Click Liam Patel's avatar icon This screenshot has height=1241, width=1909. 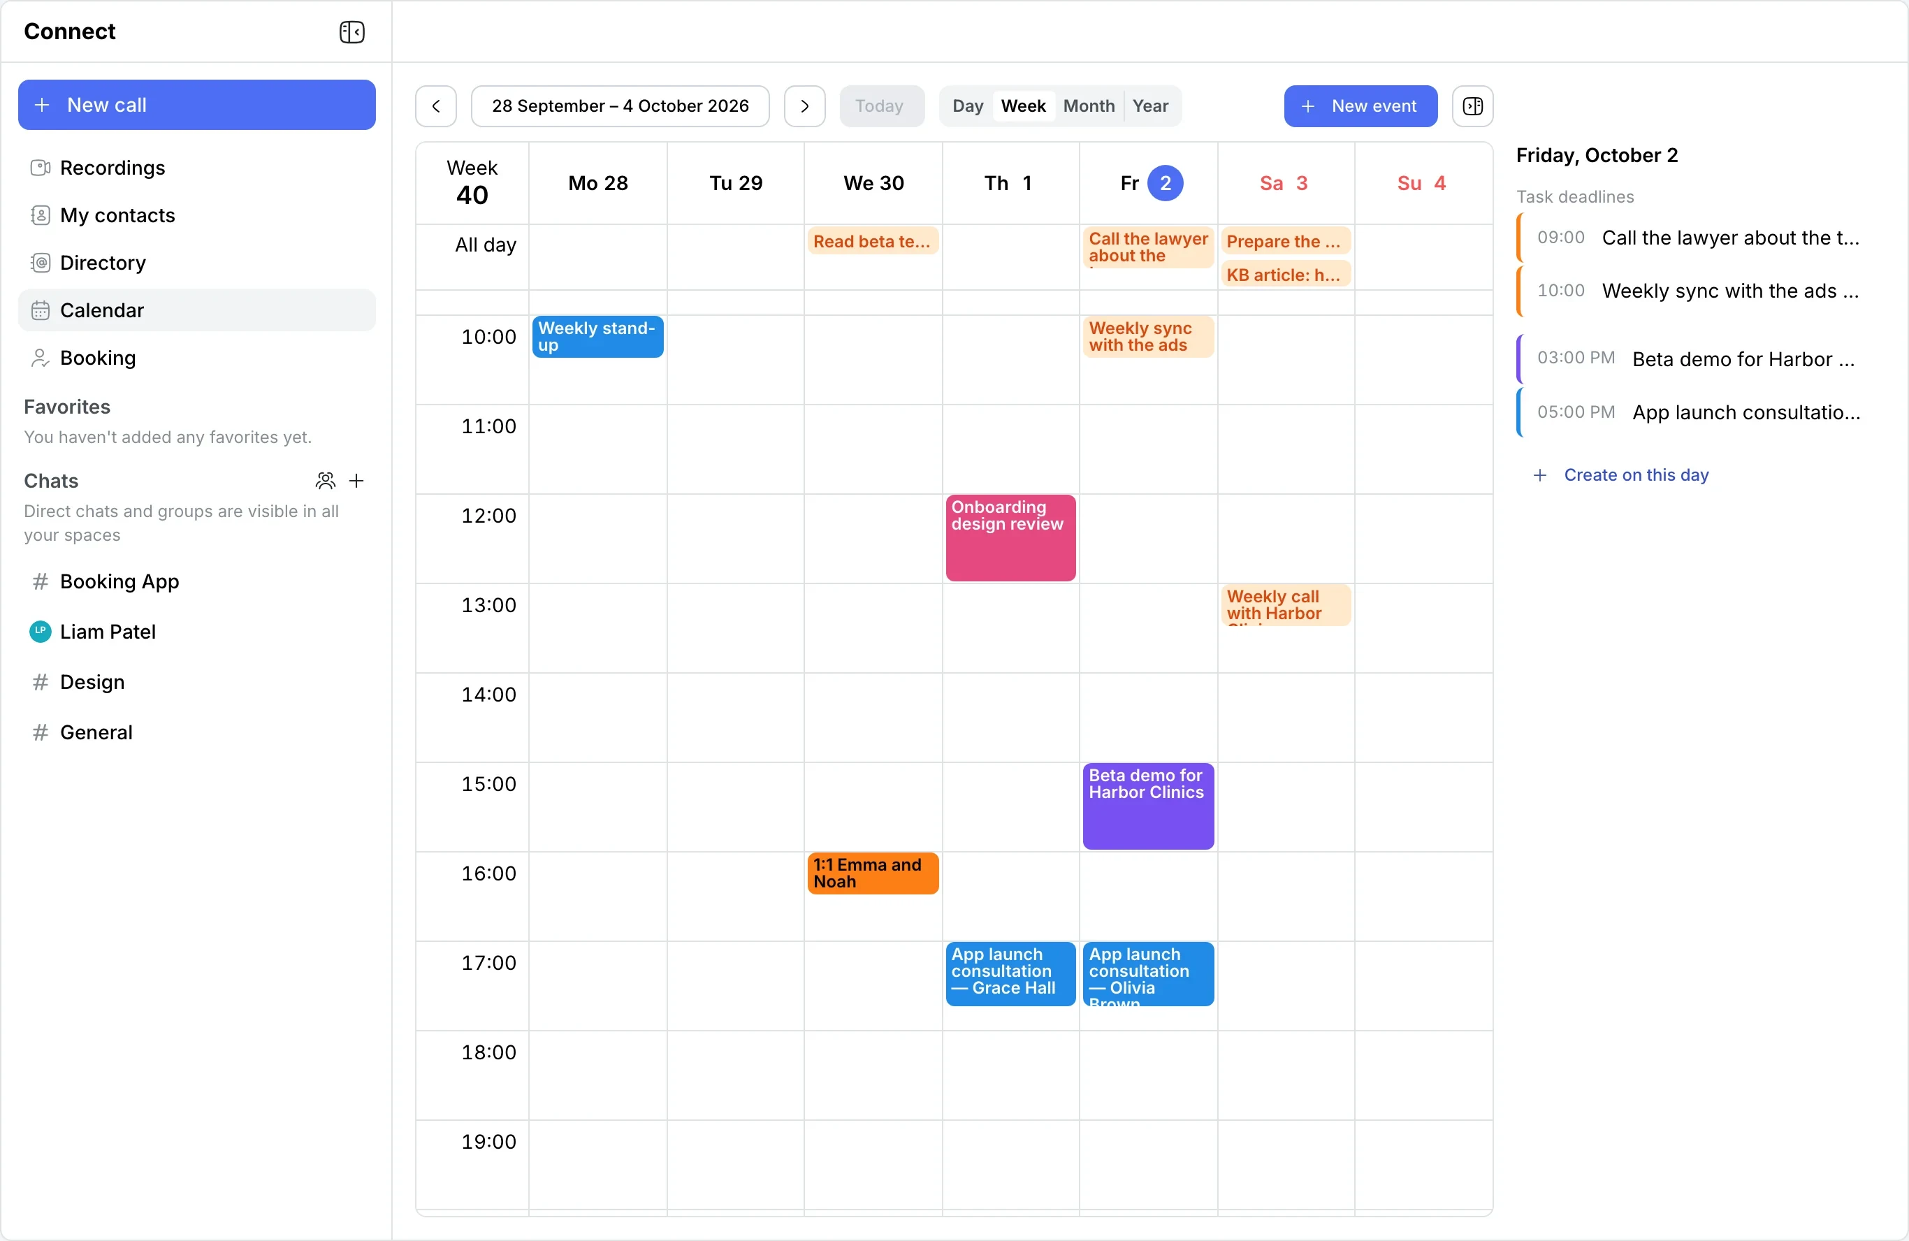coord(40,631)
